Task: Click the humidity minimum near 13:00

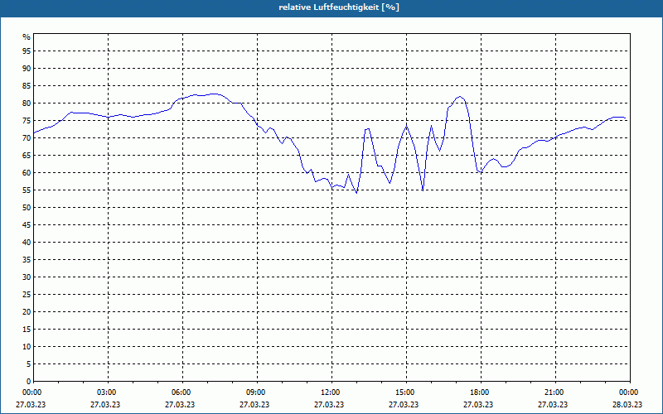Action: pyautogui.click(x=356, y=193)
